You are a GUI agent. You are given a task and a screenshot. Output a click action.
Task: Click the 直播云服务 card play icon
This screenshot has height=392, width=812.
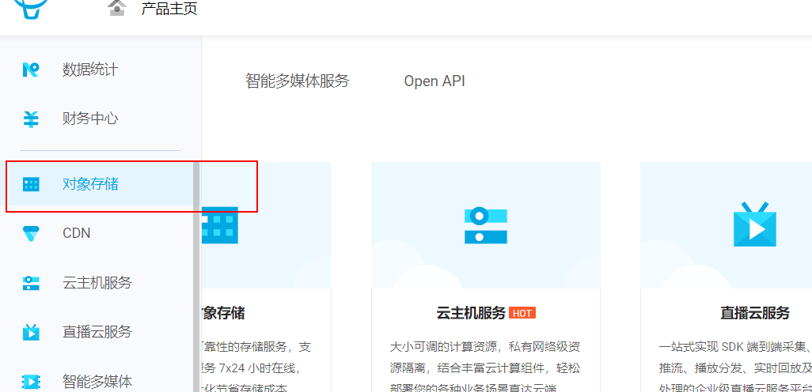click(755, 224)
